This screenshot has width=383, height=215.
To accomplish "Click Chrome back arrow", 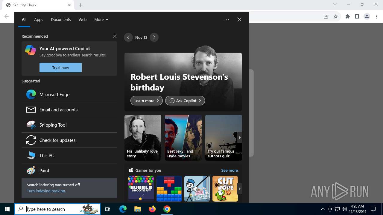I will click(x=7, y=17).
